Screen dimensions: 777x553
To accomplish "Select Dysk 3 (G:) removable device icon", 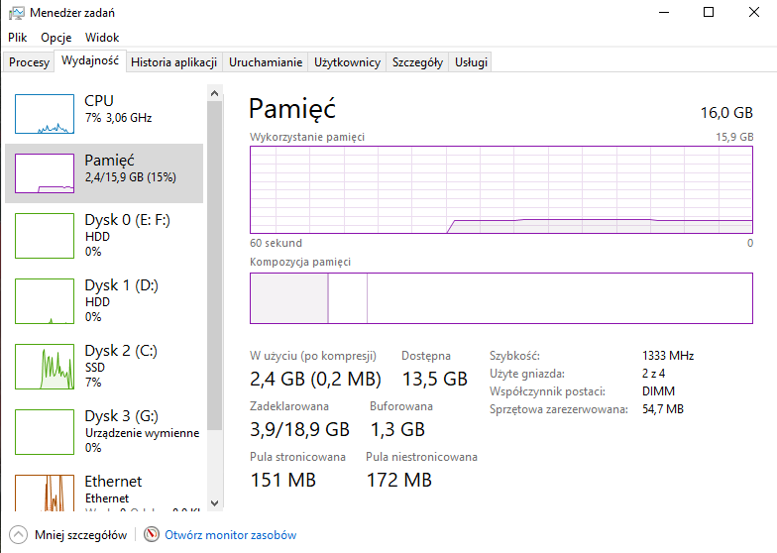I will coord(45,432).
